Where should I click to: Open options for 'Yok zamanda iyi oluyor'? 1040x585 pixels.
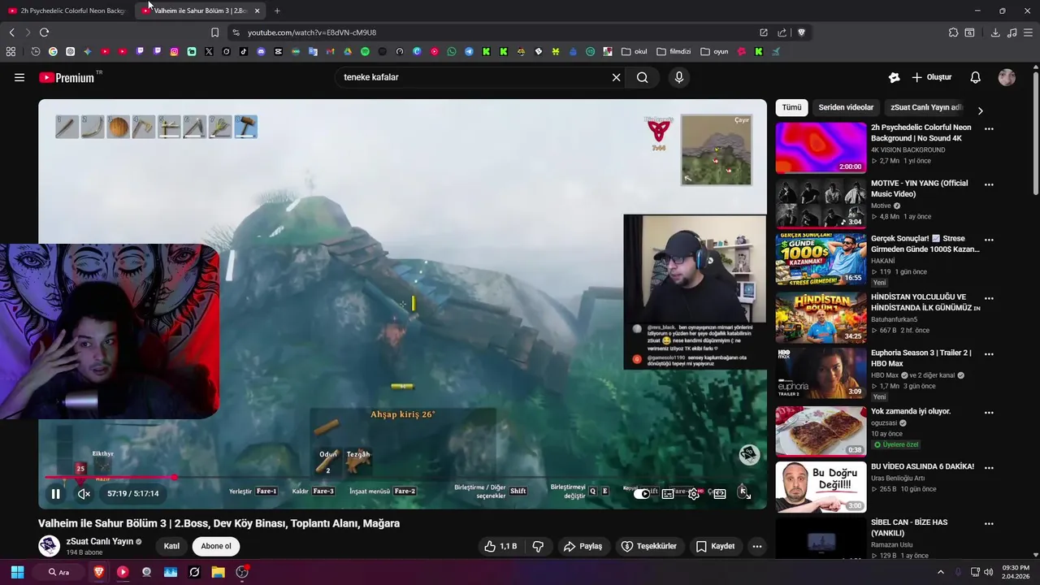(x=989, y=412)
